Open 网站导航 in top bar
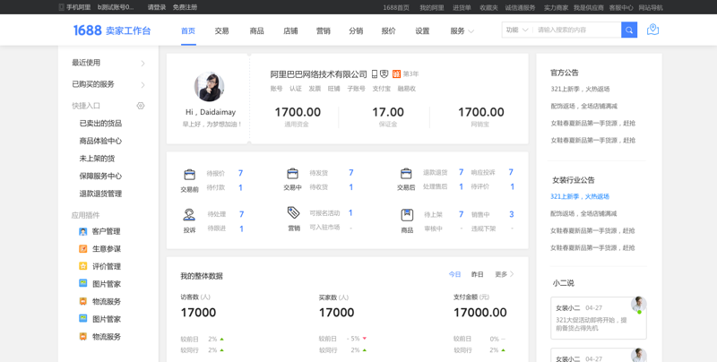The image size is (717, 362). pyautogui.click(x=651, y=8)
